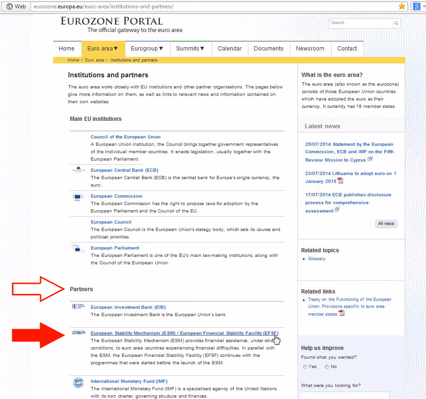
Task: Click PDF icon beside Treaty provisions link
Action: pos(341,313)
